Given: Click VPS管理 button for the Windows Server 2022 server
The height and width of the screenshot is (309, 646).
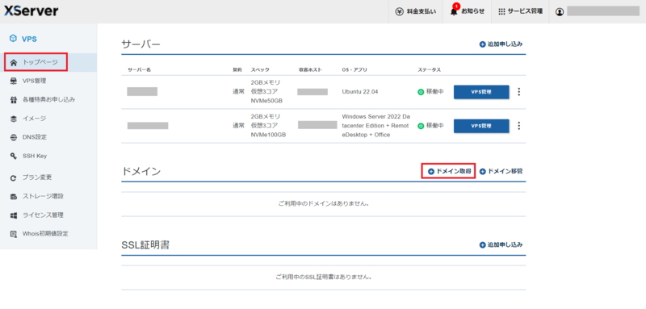Looking at the screenshot, I should pos(481,126).
